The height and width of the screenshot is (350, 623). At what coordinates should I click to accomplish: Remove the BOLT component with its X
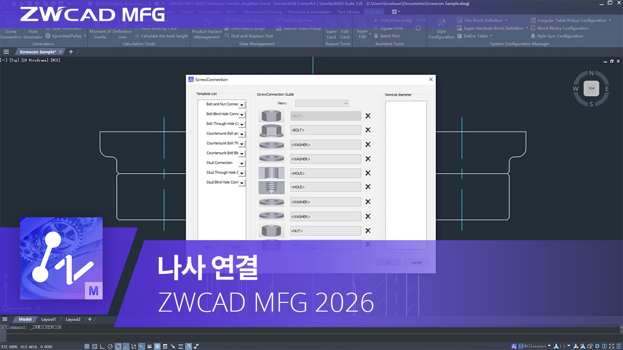tap(368, 130)
